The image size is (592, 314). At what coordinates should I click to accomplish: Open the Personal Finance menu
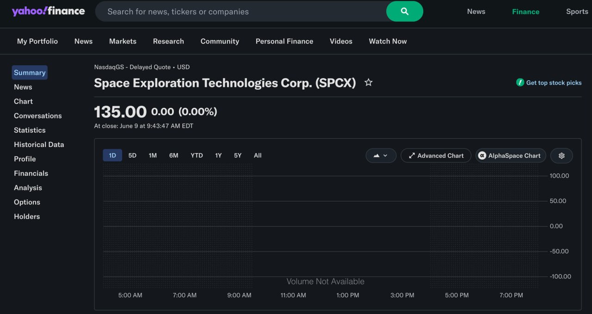[x=284, y=41]
